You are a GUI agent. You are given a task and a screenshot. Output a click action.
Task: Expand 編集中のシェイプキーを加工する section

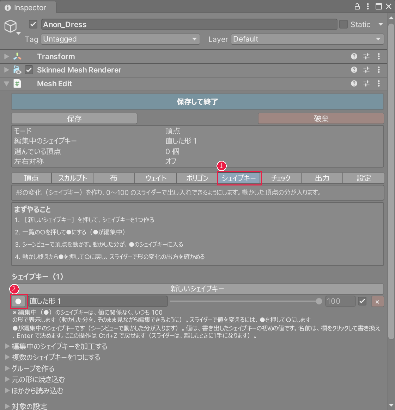[7, 346]
